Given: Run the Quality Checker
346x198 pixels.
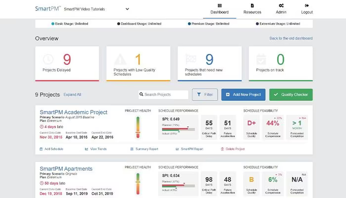Looking at the screenshot, I should coord(291,95).
